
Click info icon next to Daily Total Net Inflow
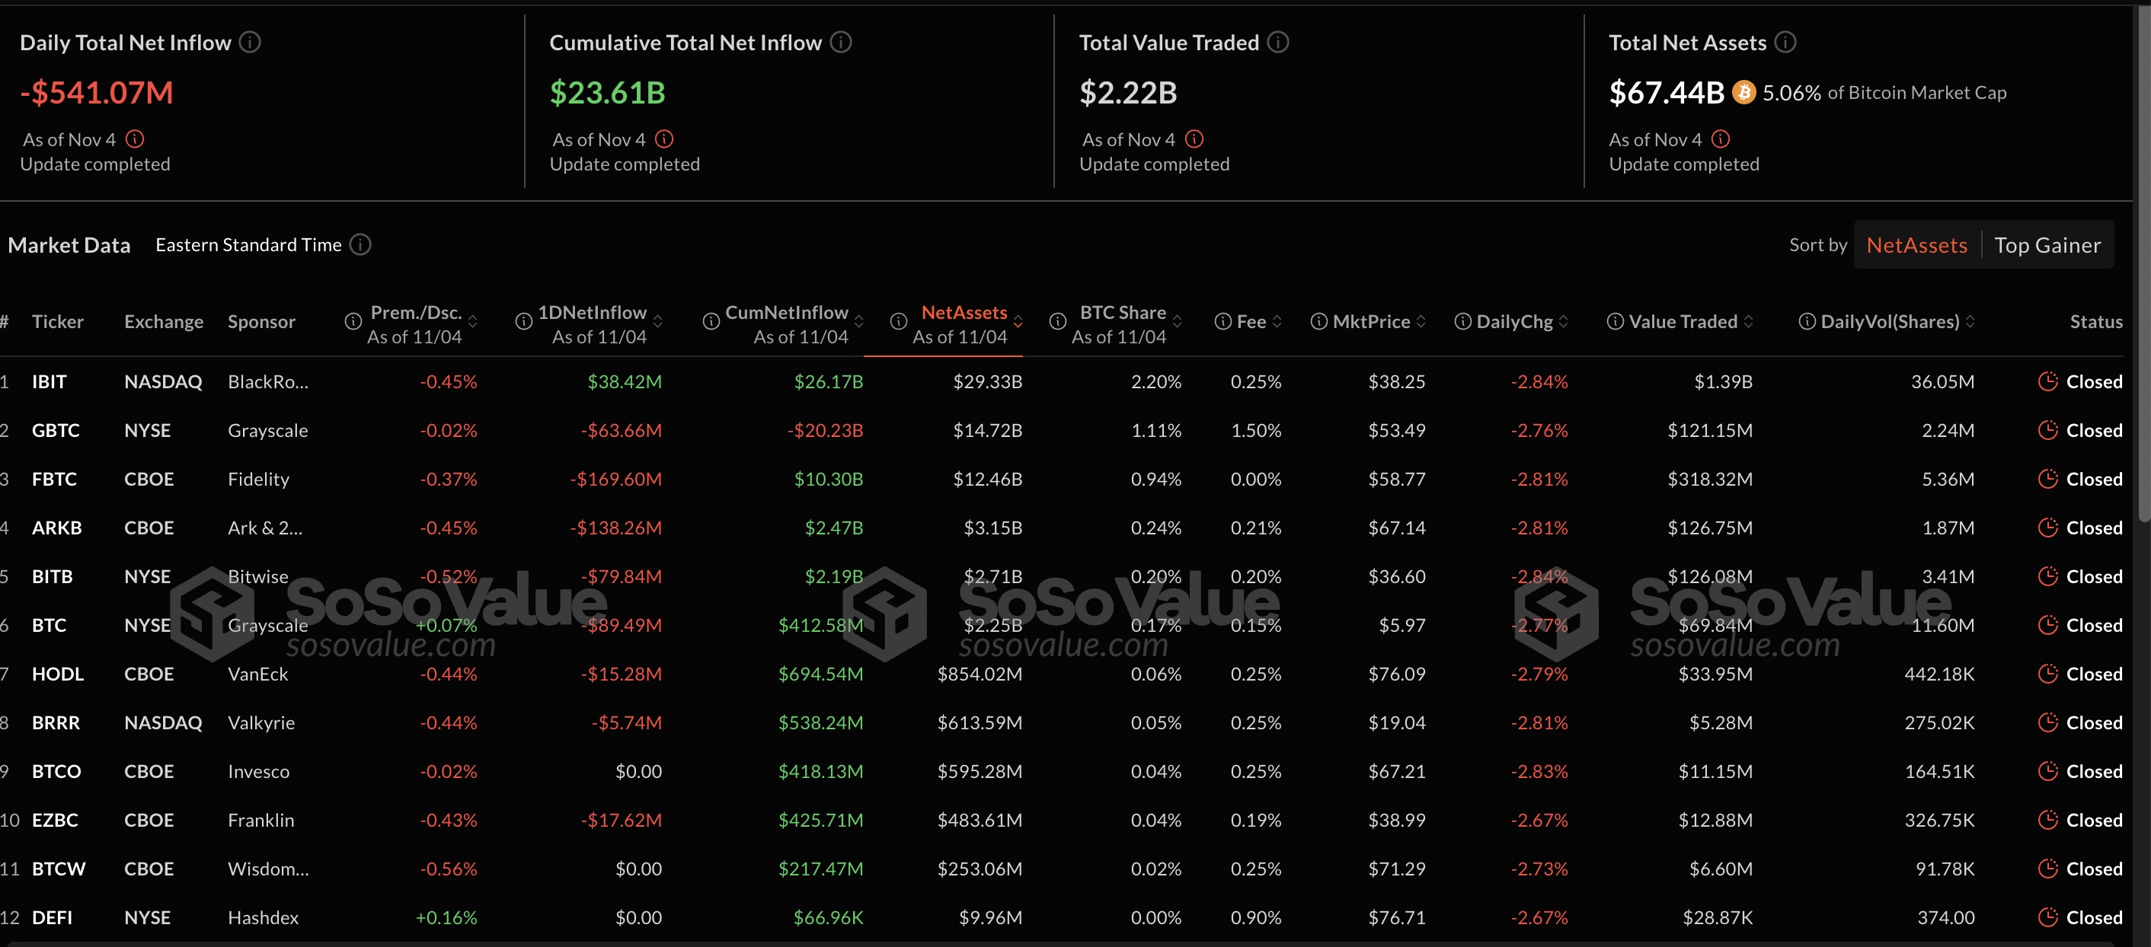250,42
